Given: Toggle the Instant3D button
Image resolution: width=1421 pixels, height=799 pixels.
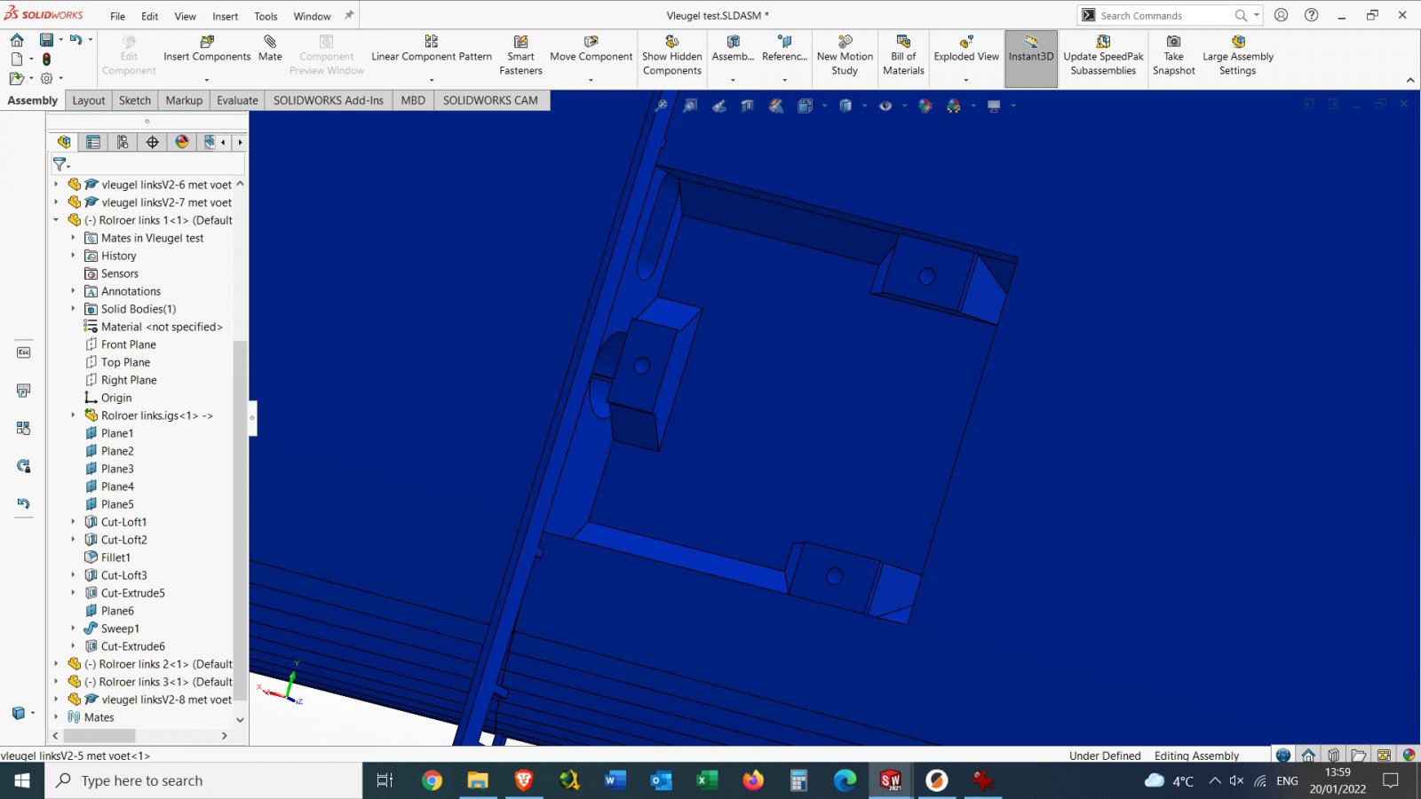Looking at the screenshot, I should coord(1031,58).
